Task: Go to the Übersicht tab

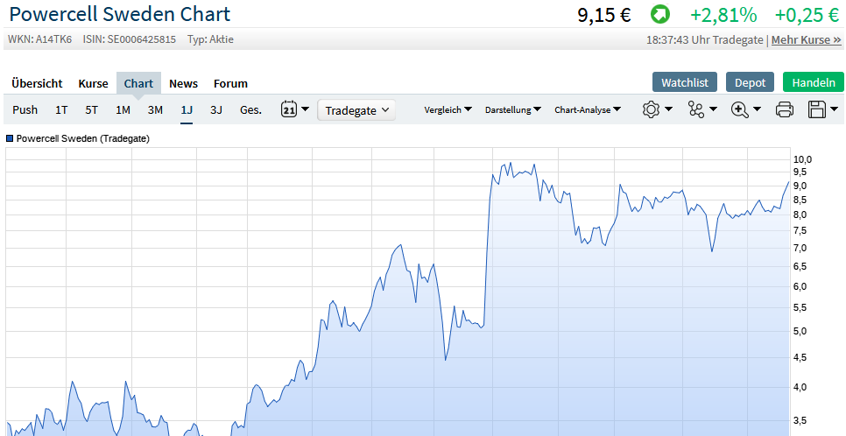Action: (37, 83)
